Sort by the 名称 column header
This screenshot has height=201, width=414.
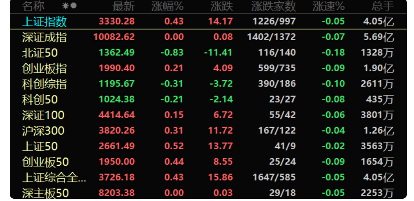(x=33, y=6)
